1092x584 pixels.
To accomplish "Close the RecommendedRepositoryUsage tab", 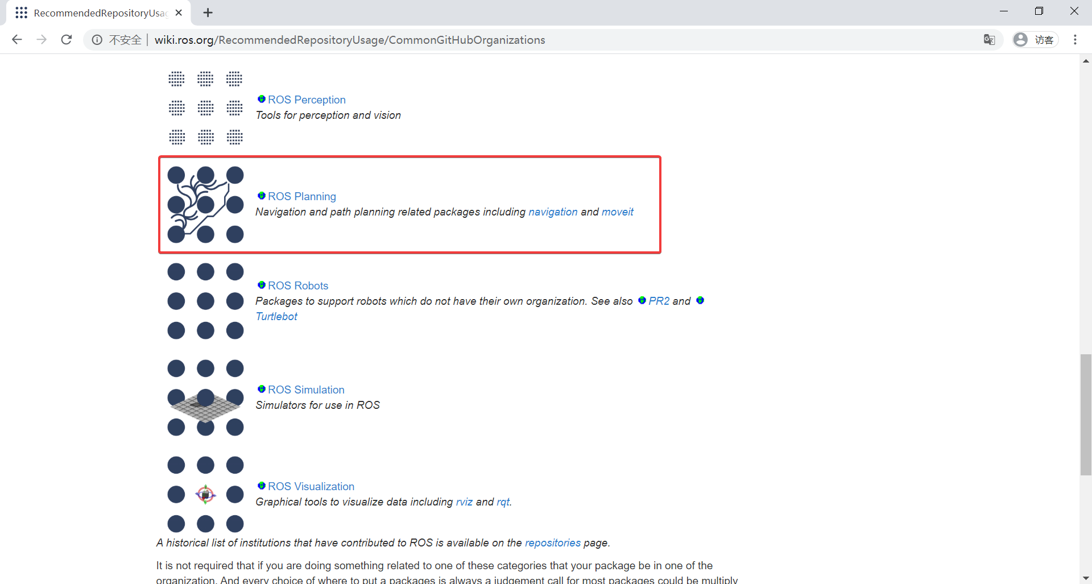I will 179,13.
